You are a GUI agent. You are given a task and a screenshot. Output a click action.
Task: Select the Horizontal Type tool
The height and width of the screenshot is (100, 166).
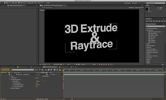(x=24, y=3)
